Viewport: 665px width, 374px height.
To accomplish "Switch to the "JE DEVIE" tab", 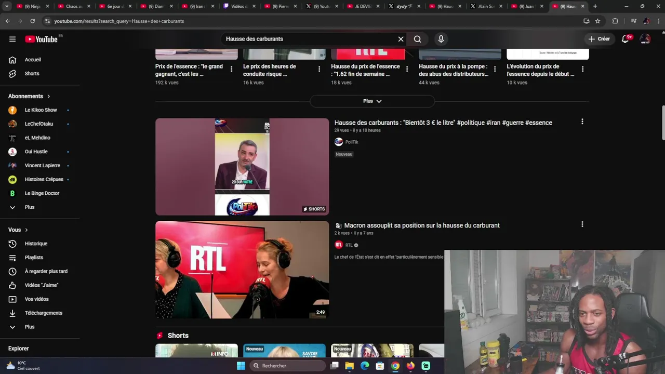I will [x=363, y=6].
